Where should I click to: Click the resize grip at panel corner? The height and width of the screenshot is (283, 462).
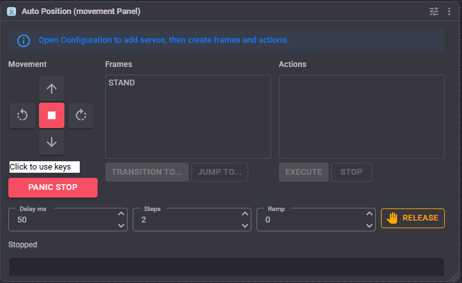[x=456, y=277]
